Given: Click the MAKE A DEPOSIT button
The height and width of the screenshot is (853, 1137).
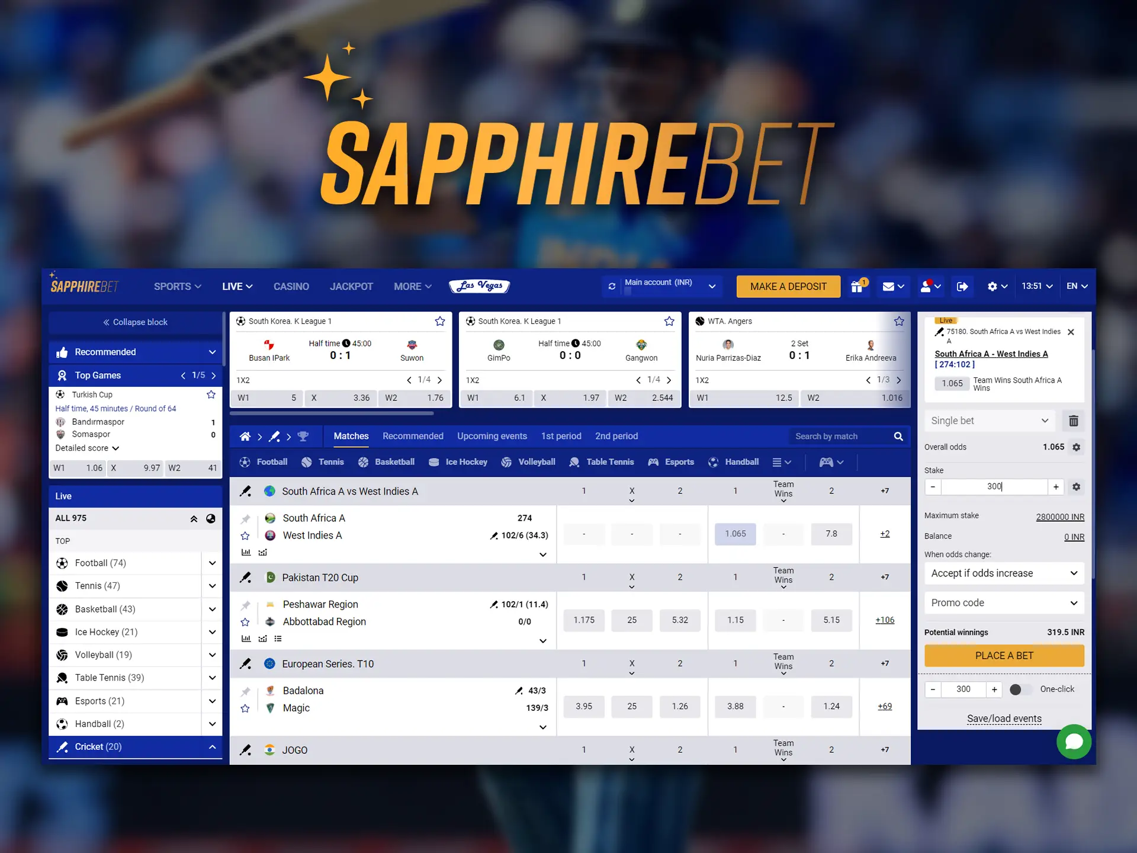Looking at the screenshot, I should [787, 286].
